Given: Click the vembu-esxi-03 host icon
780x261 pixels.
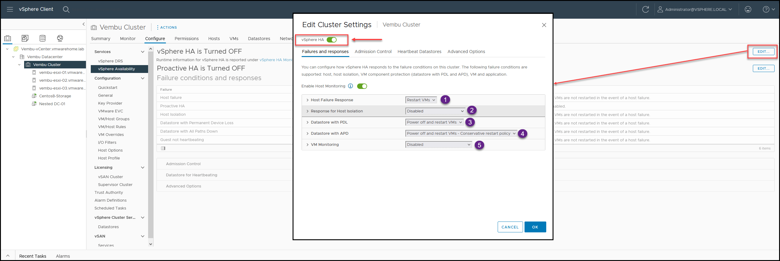Looking at the screenshot, I should point(34,88).
